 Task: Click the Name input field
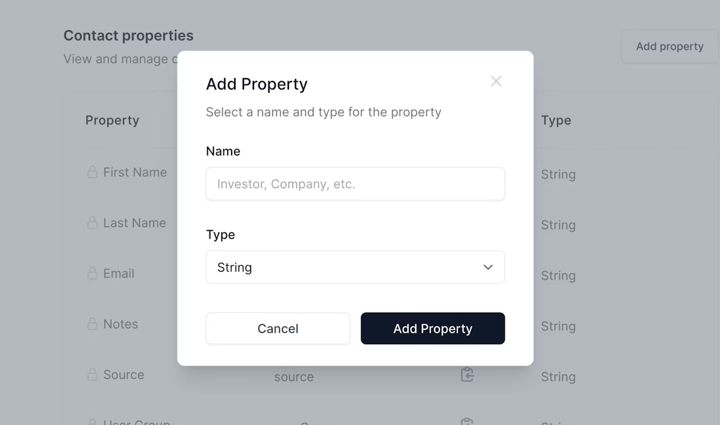355,184
